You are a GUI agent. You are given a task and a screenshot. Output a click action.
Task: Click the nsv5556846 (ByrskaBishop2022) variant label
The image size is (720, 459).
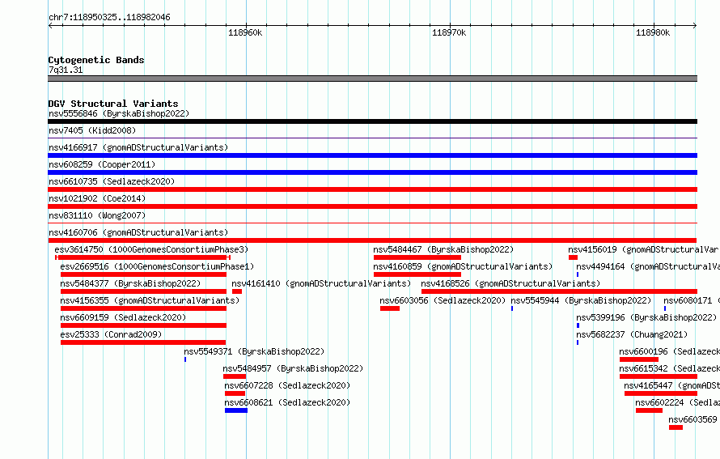[x=119, y=113]
